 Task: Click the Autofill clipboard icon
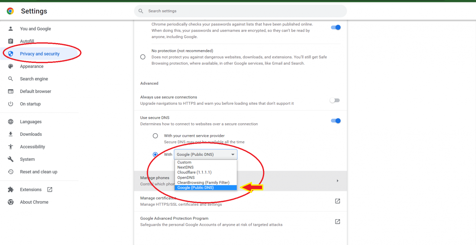coord(11,41)
